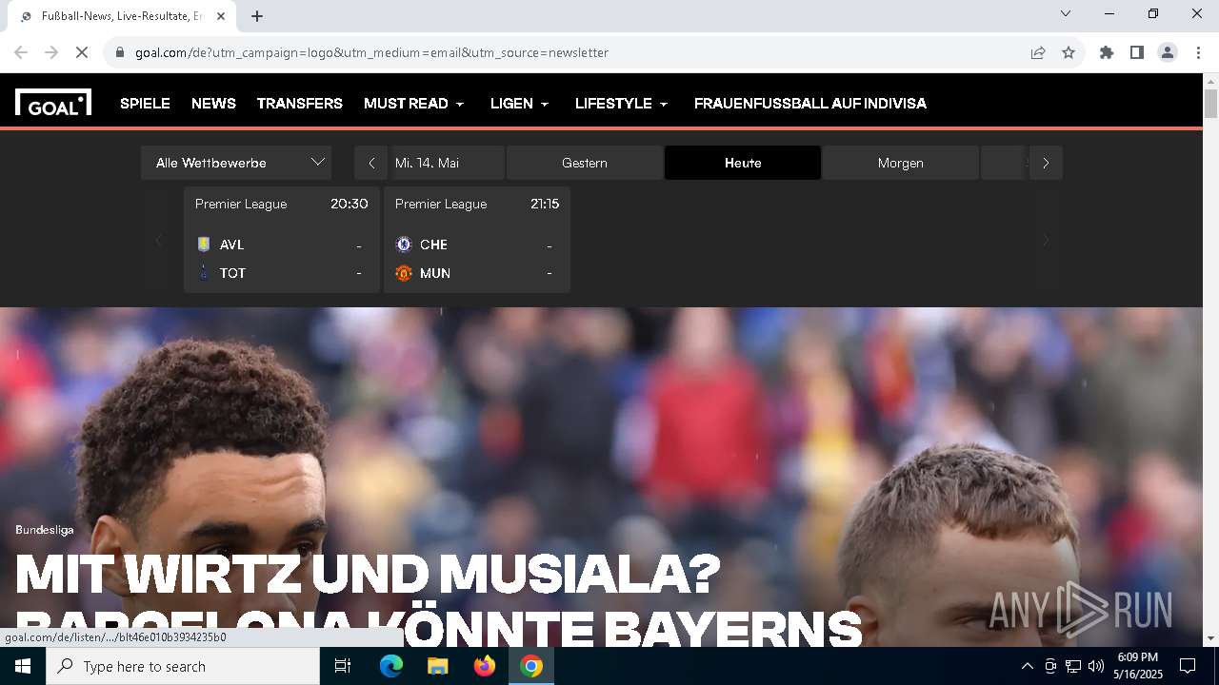Screen dimensions: 1219x685
Task: Open the Chrome profile icon
Action: click(1168, 52)
